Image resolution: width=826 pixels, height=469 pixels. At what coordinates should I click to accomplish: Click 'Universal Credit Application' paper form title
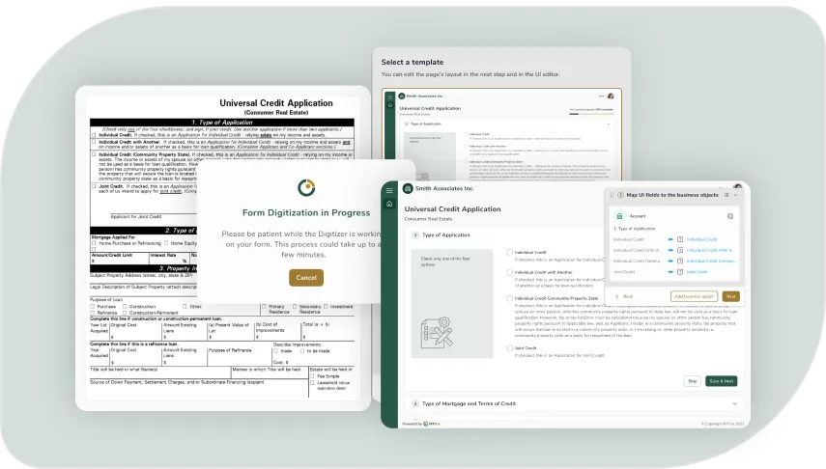(276, 103)
